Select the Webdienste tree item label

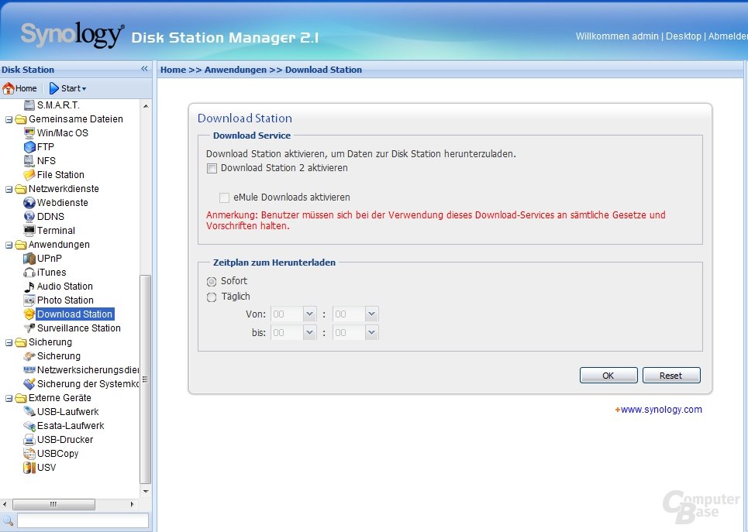[63, 203]
